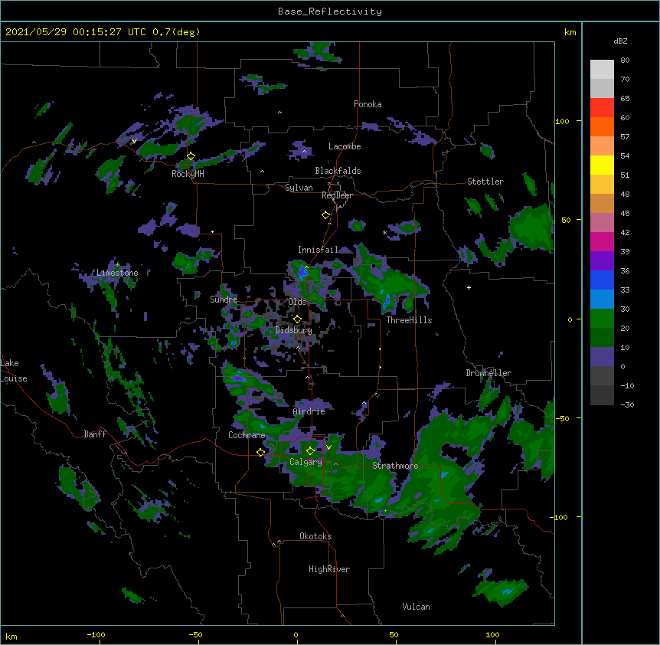Click the -50 tick on the bottom axis

[x=195, y=634]
